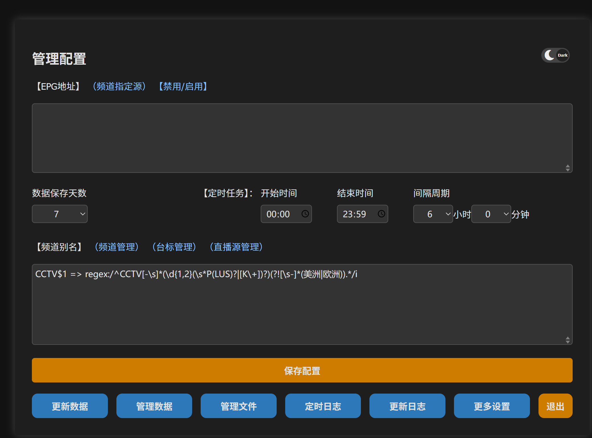Expand the interval hours dropdown
592x438 pixels.
[x=433, y=214]
